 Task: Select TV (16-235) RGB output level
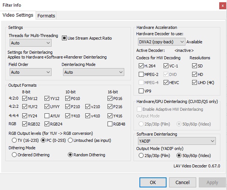point(14,140)
